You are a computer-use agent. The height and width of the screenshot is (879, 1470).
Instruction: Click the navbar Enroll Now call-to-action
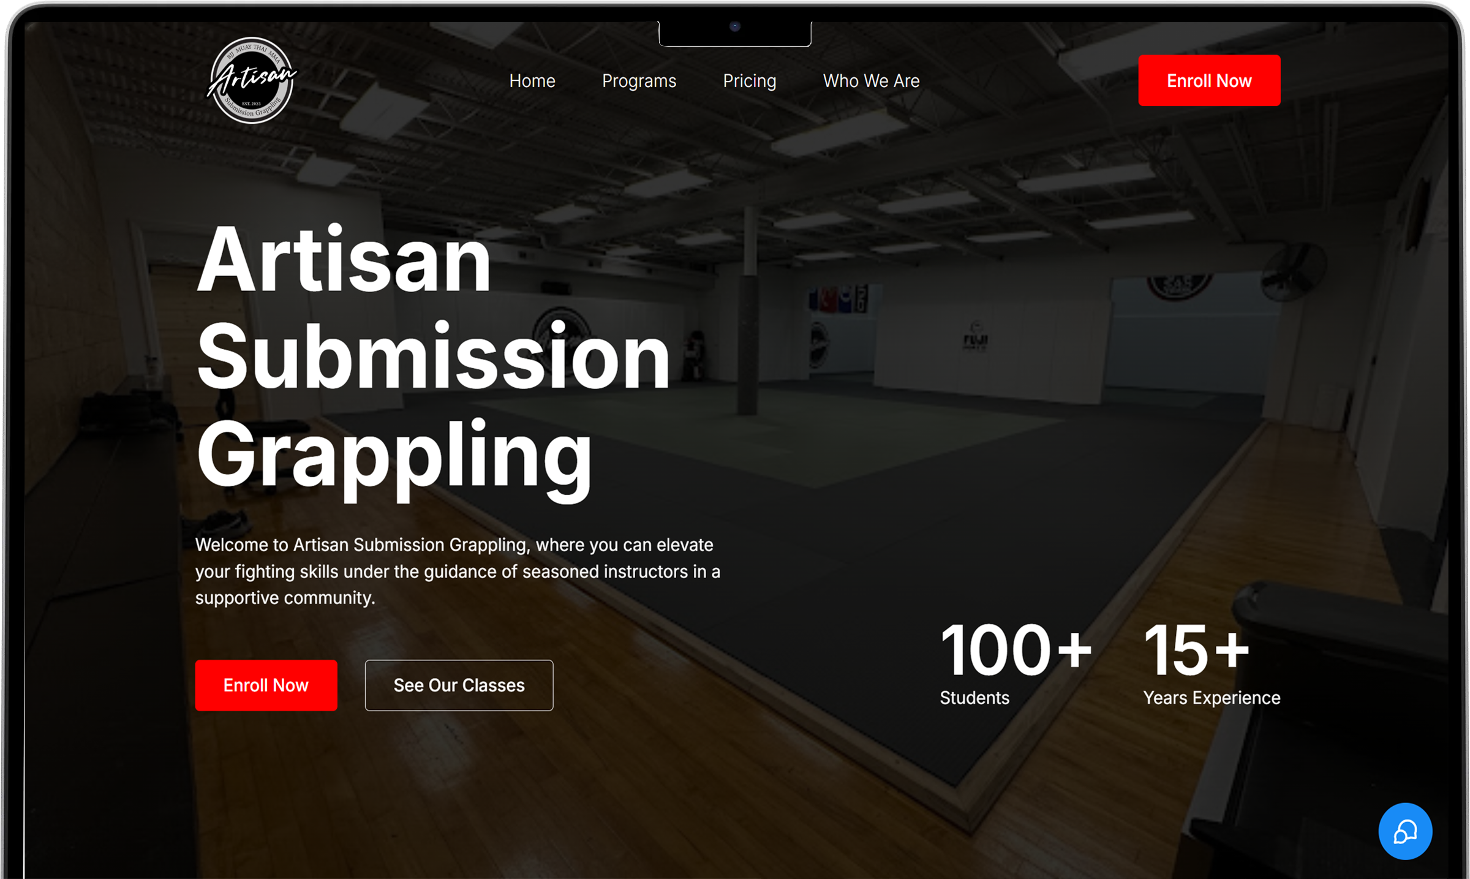coord(1208,80)
